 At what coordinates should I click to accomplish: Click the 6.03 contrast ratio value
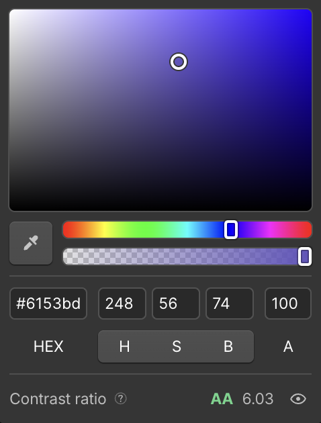point(258,399)
